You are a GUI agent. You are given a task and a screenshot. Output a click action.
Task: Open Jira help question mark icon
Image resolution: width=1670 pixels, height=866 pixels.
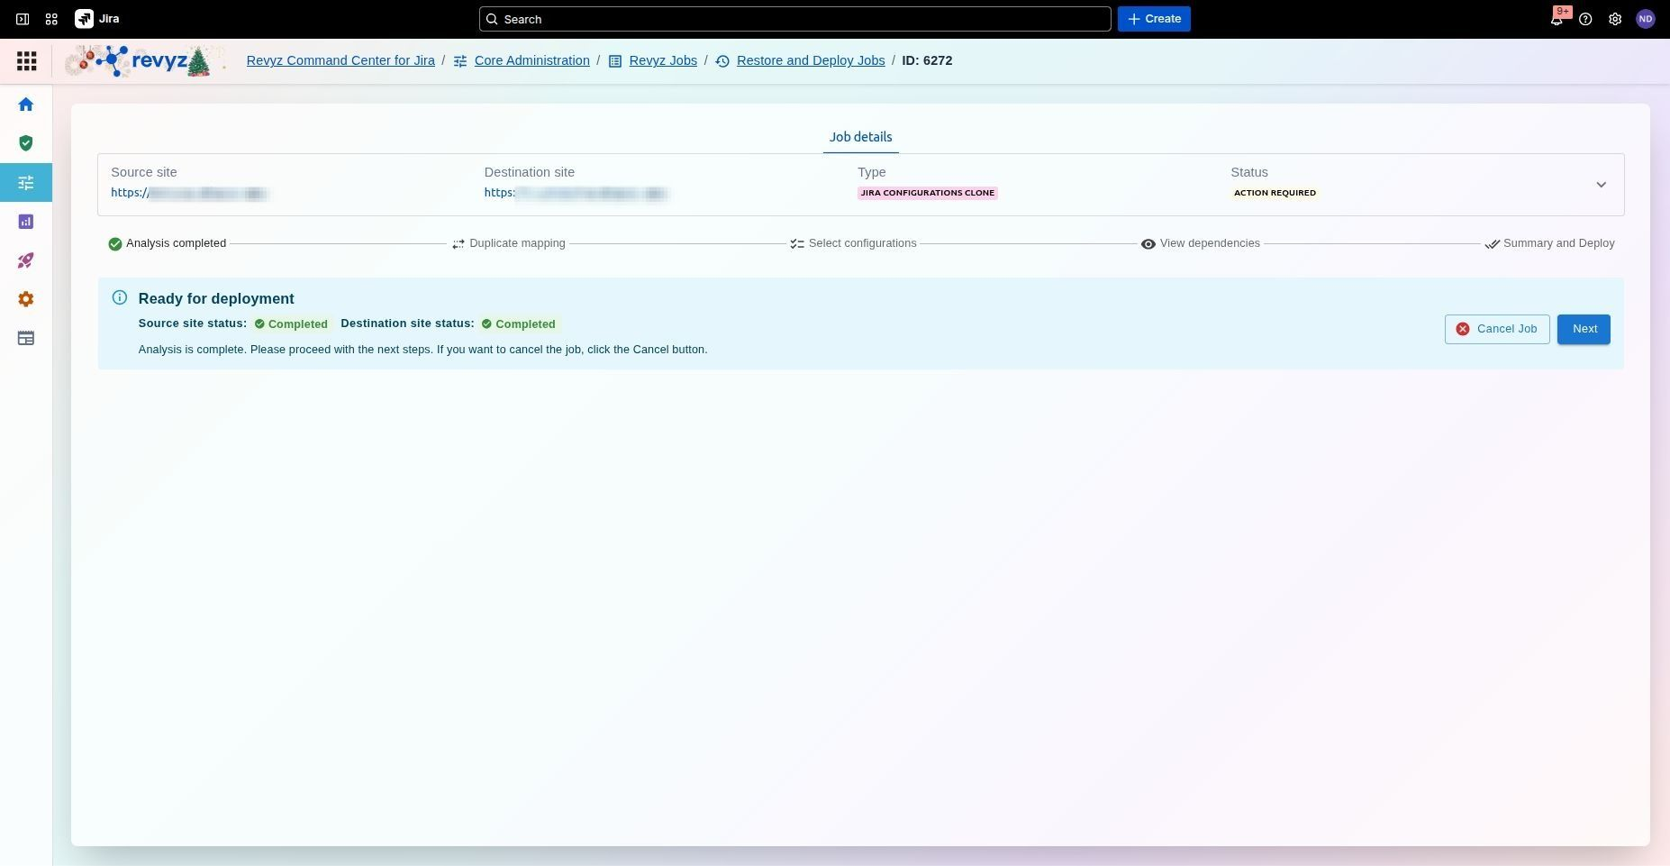point(1585,19)
